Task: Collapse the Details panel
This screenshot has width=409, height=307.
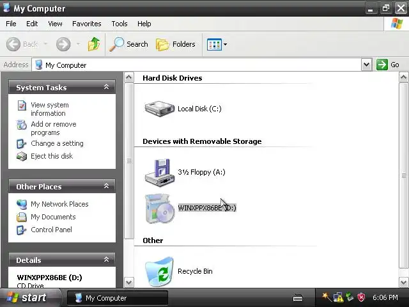Action: click(x=107, y=260)
